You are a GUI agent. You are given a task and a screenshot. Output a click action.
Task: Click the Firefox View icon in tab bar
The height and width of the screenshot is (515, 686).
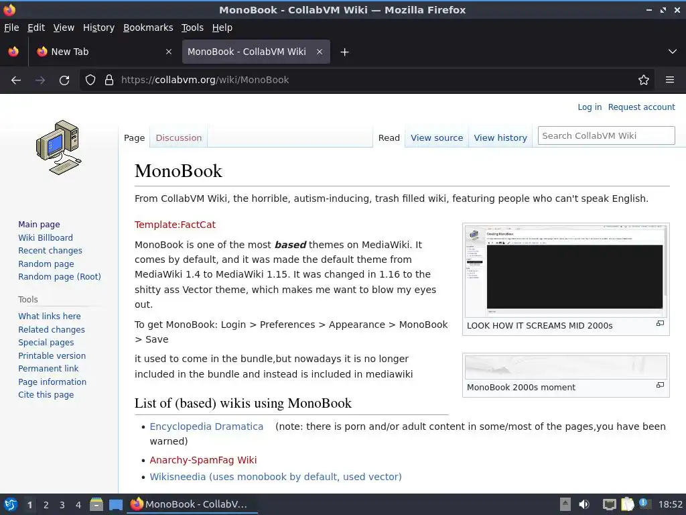click(x=13, y=52)
